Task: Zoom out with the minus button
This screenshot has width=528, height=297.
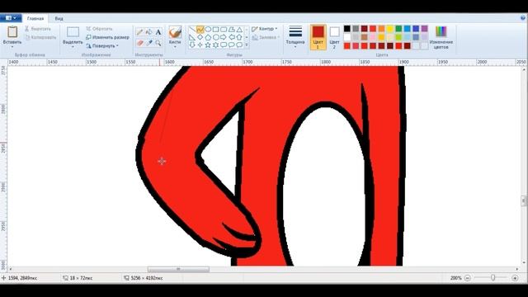Action: pyautogui.click(x=467, y=278)
